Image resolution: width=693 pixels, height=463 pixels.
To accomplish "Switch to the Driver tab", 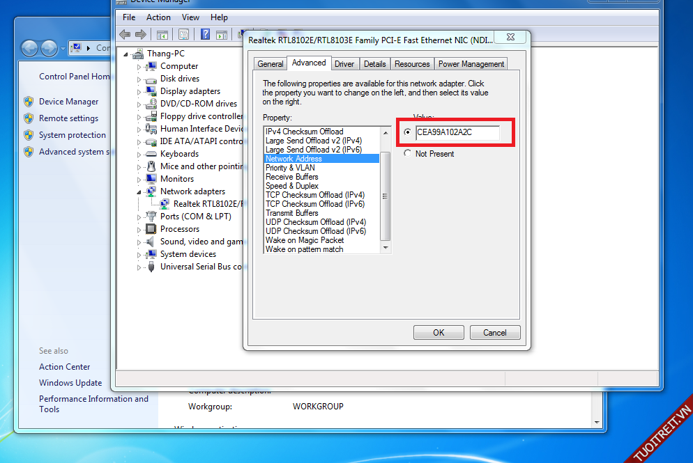I will pyautogui.click(x=344, y=64).
